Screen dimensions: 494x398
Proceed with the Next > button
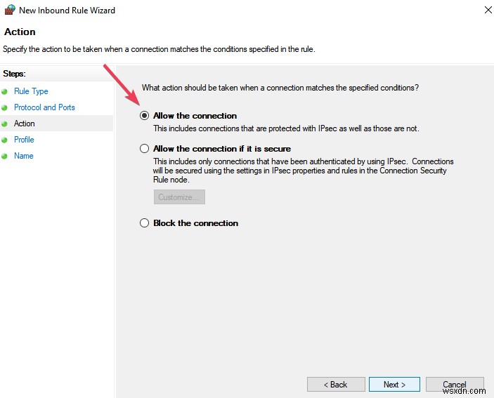click(394, 385)
